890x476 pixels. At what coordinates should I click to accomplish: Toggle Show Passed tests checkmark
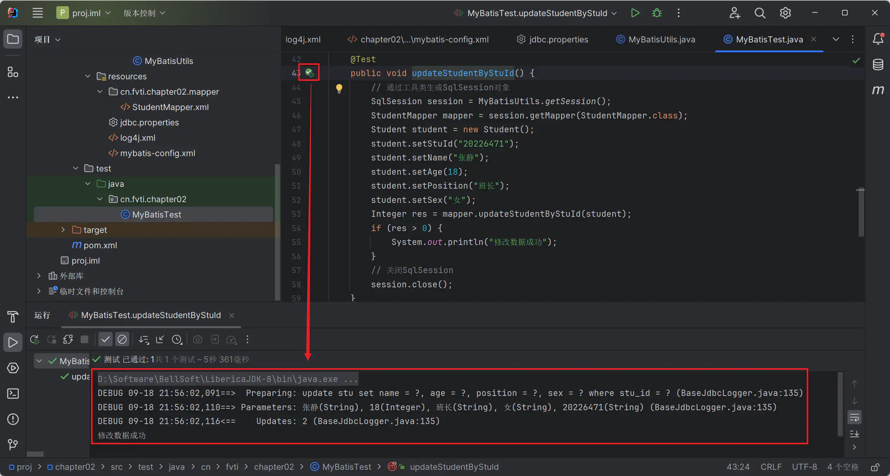coord(105,340)
